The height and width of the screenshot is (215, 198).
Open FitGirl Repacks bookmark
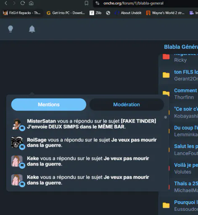(22, 13)
